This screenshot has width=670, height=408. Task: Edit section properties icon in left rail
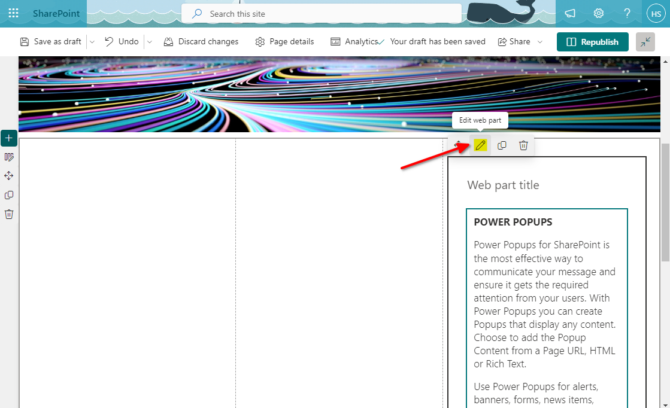9,157
